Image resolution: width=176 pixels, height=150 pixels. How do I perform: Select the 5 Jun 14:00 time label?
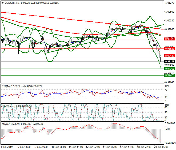coord(24,147)
